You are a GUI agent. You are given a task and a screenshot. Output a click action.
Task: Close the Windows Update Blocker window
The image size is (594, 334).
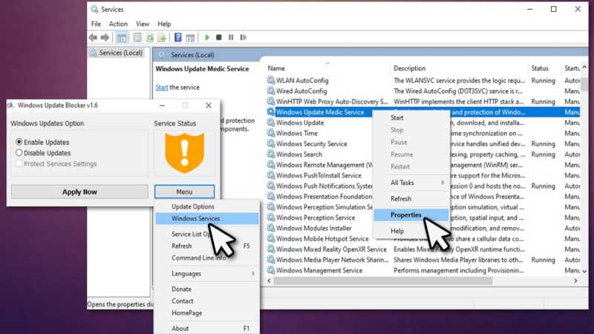pyautogui.click(x=209, y=105)
